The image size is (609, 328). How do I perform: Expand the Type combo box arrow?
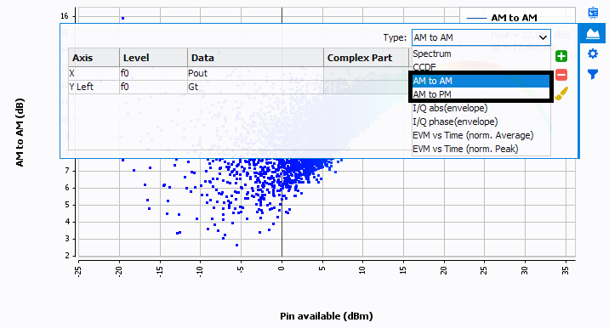pos(543,37)
